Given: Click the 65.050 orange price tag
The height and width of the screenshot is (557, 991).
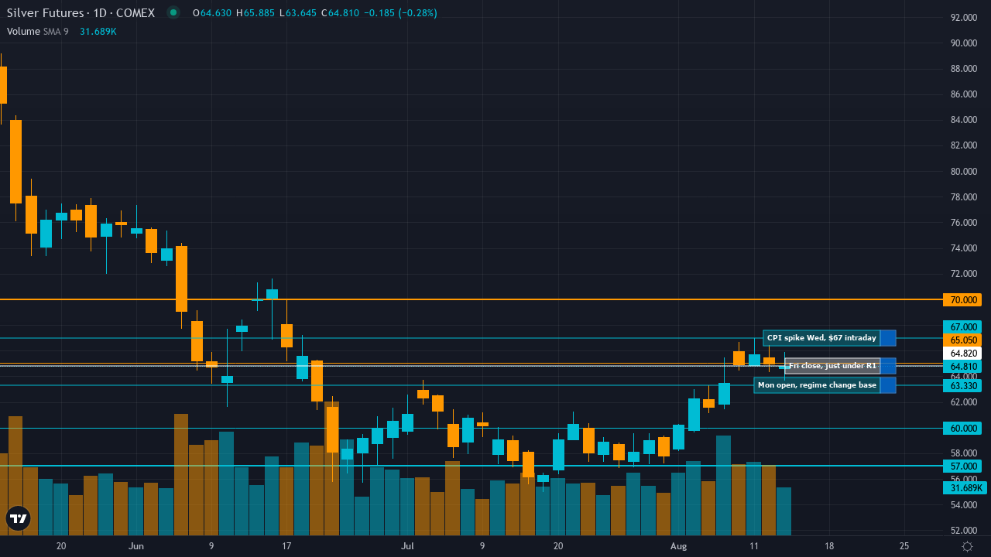Looking at the screenshot, I should point(962,340).
